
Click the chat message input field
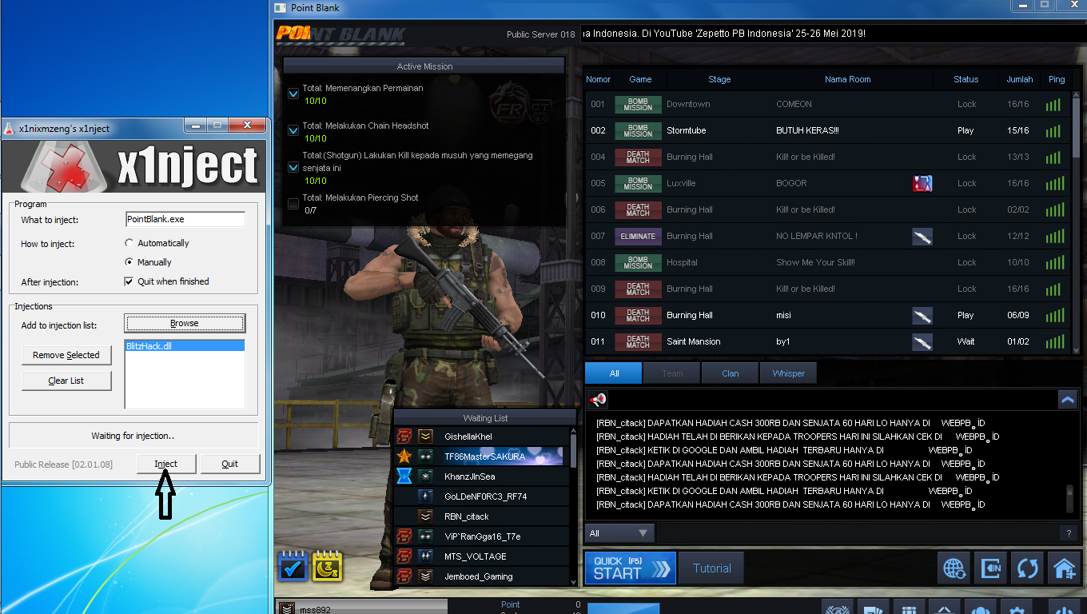pyautogui.click(x=857, y=533)
